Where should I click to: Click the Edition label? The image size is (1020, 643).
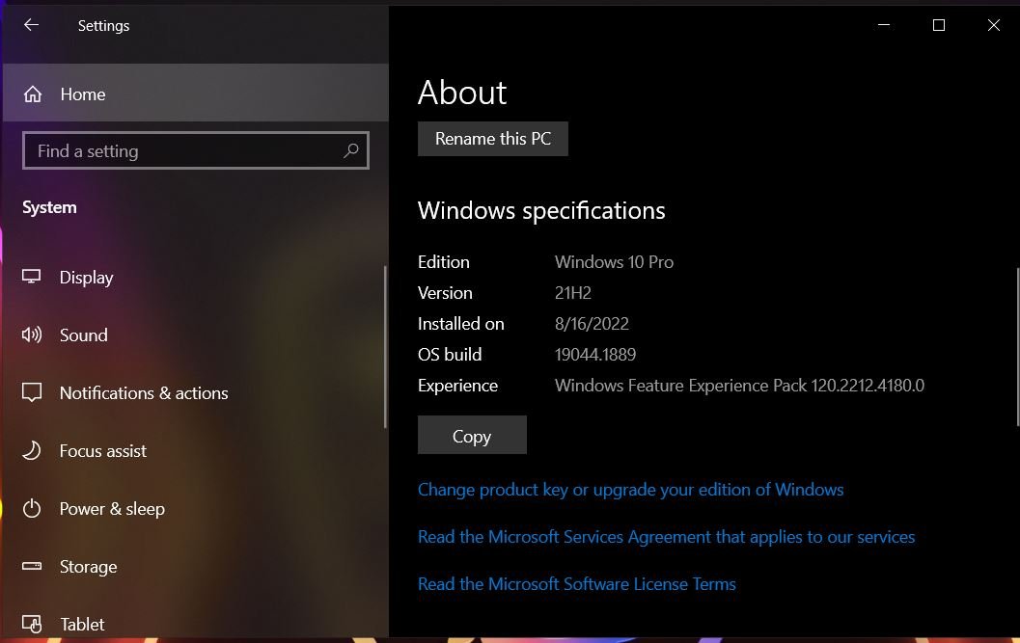(x=444, y=262)
